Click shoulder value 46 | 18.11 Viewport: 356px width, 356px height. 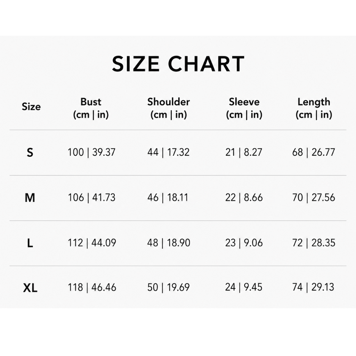click(168, 197)
